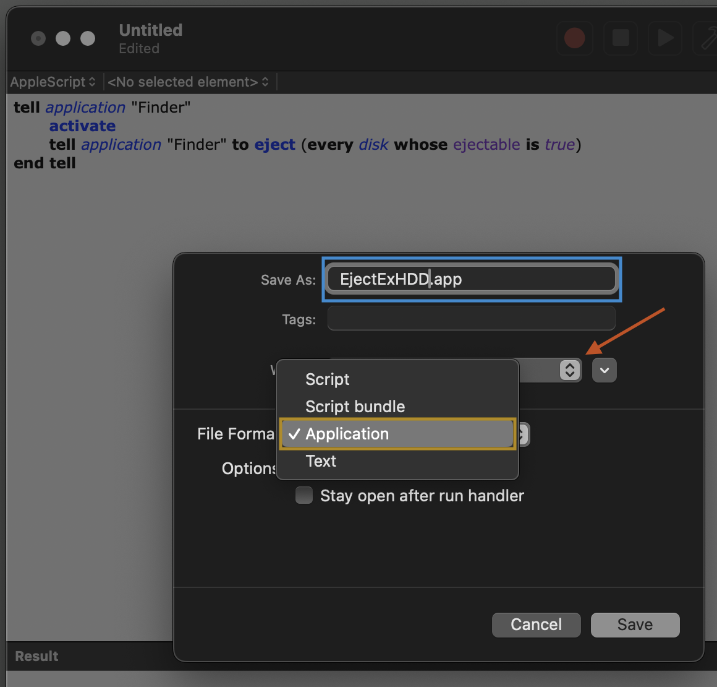Click the stepper arrows on the Where popup
The image size is (717, 687).
click(569, 370)
